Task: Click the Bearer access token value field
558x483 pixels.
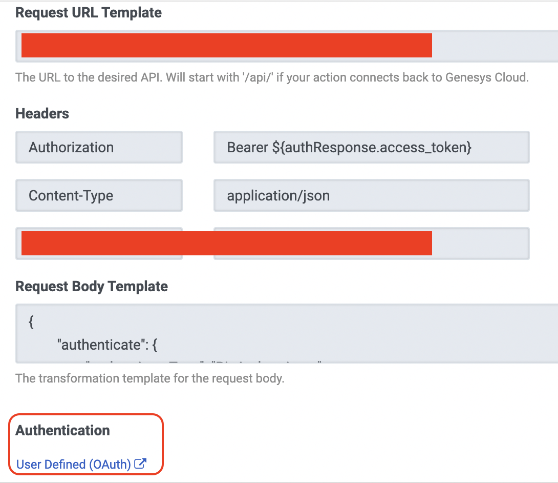Action: (371, 148)
